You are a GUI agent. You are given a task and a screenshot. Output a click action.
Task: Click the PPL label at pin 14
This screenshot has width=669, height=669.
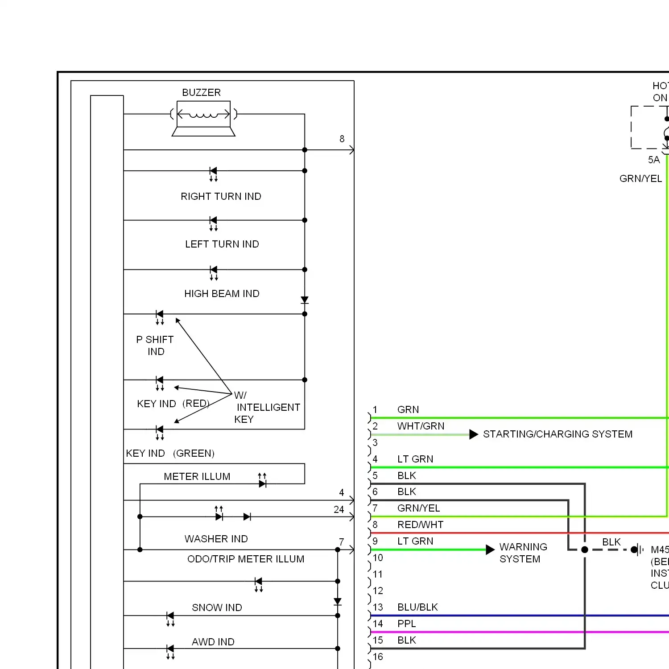406,624
